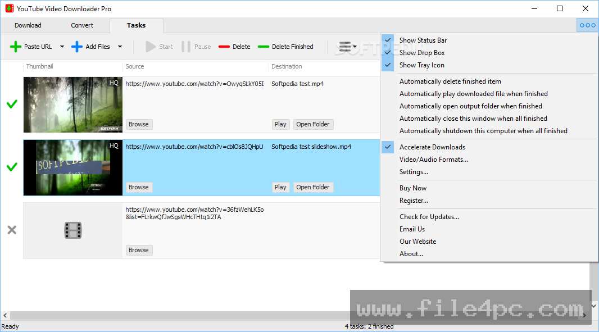Click the Ready status bar text
599x332 pixels.
(10, 326)
